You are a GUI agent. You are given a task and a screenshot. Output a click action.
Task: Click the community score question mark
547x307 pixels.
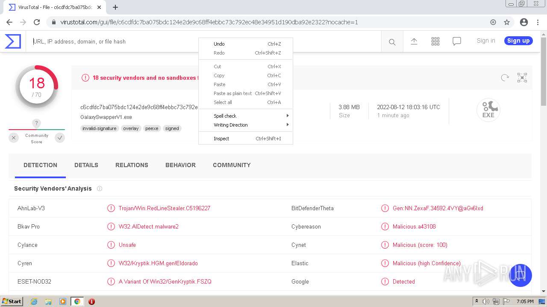click(x=36, y=124)
